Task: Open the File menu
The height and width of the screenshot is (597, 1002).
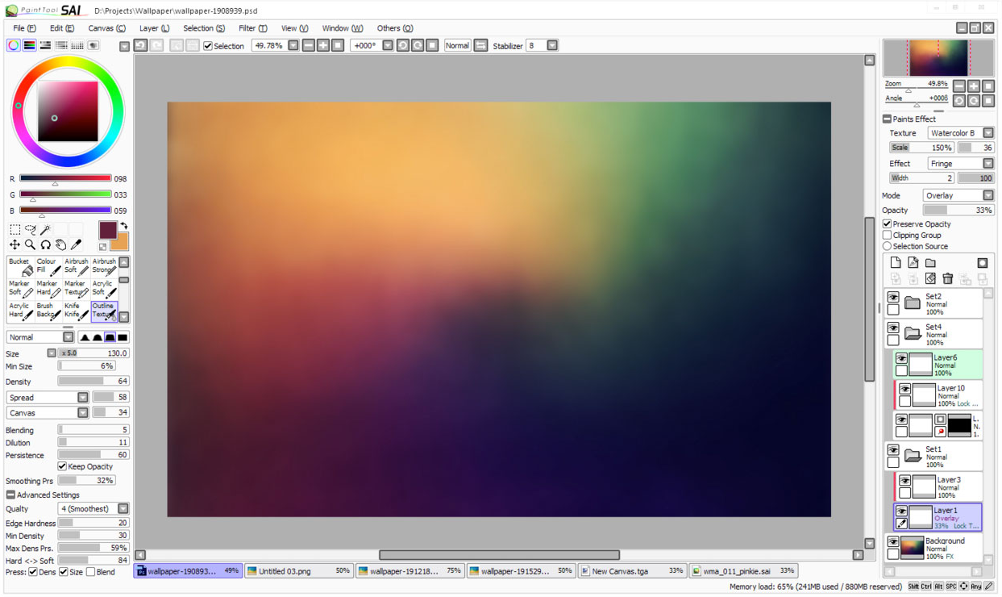Action: (24, 28)
